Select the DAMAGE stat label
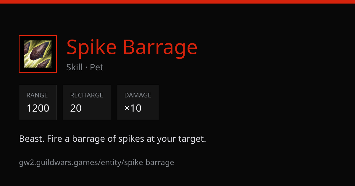The width and height of the screenshot is (355, 186). (x=138, y=95)
